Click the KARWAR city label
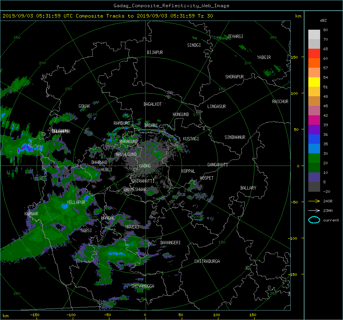Viewport: 343px width, 320px height. [x=32, y=214]
